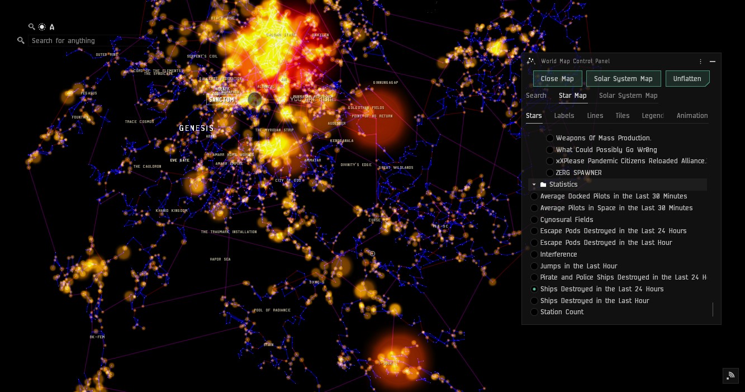Screen dimensions: 745x392
Task: Click the World Map Control Panel title
Action: [576, 62]
